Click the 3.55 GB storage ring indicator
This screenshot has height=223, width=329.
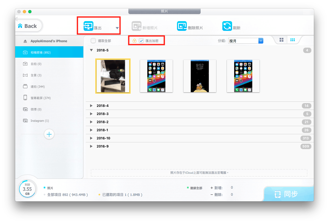(27, 189)
